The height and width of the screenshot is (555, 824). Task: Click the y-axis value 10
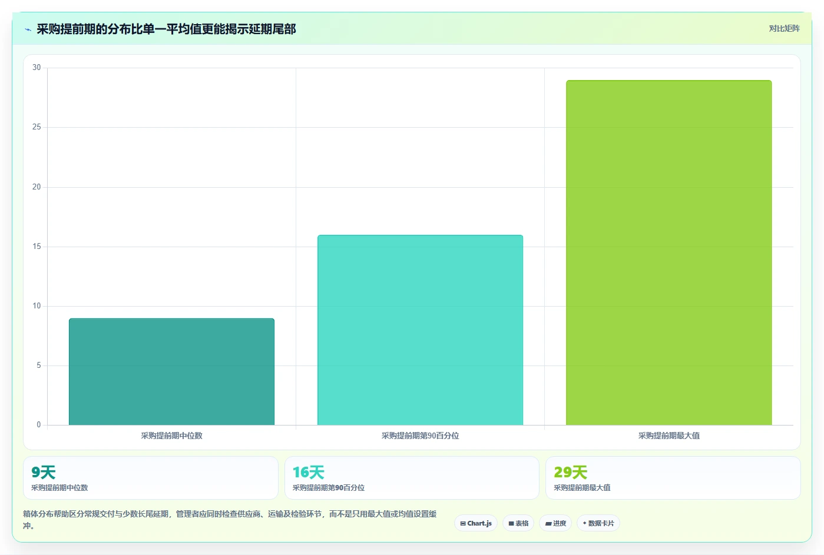37,306
